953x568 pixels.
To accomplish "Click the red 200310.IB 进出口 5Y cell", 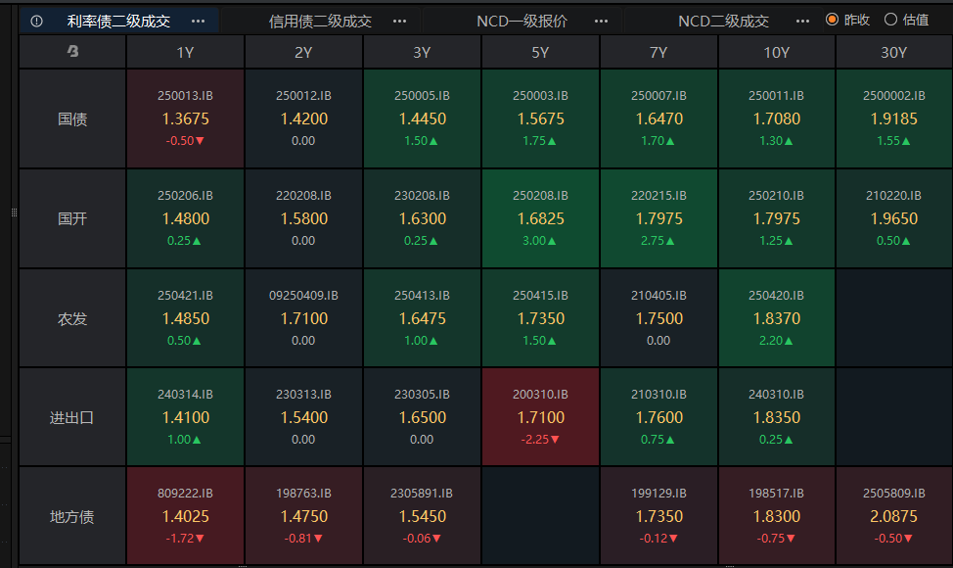I will tap(540, 417).
